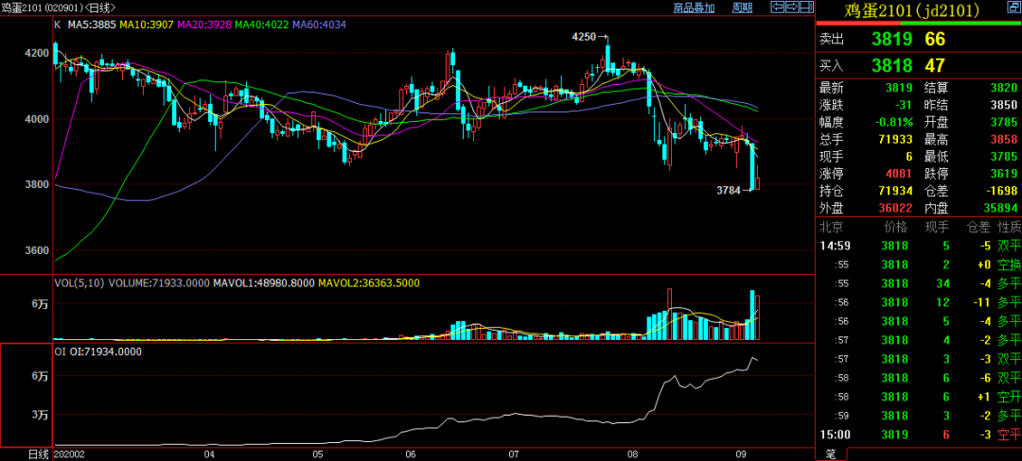This screenshot has width=1022, height=461.
Task: Click the MA20:3928 indicator label
Action: pos(204,25)
